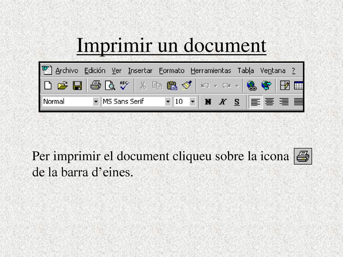Copy selection with the two-pages icon
This screenshot has width=343, height=257.
[x=157, y=85]
